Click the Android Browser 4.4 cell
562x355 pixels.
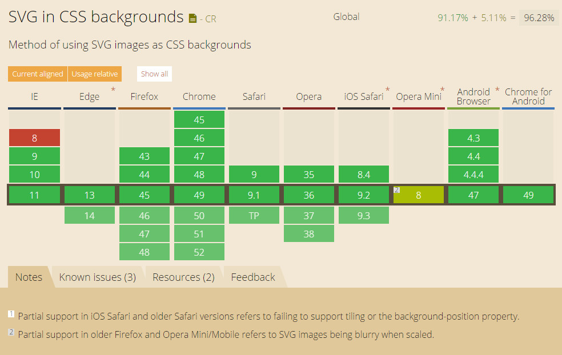pyautogui.click(x=473, y=156)
